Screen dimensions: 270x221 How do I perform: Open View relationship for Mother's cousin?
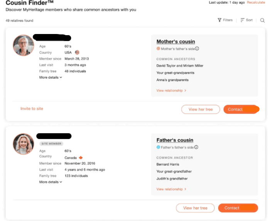pos(171,90)
